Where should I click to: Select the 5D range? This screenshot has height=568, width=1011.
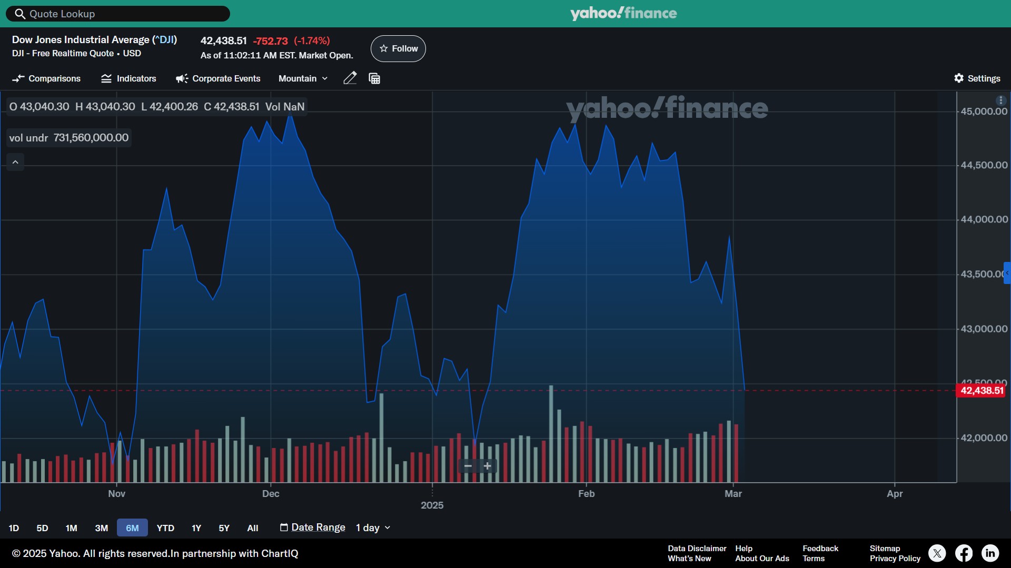42,528
